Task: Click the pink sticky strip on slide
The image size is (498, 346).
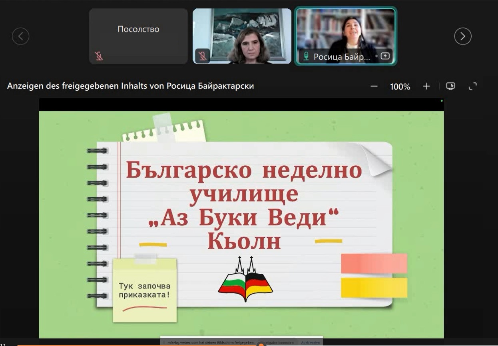Action: (x=374, y=264)
